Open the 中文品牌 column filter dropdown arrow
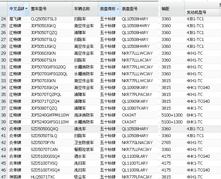This screenshot has height=179, width=221. click(26, 9)
